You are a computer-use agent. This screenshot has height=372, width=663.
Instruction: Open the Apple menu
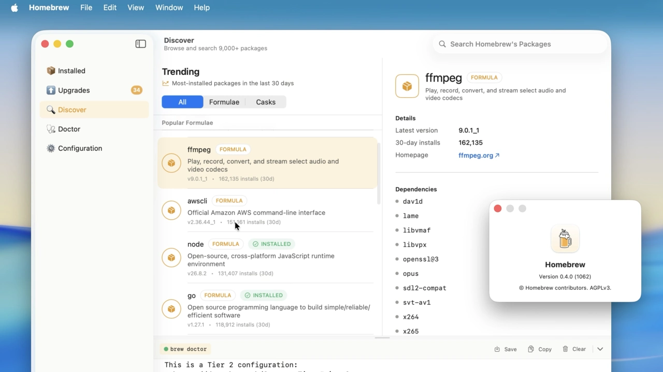pyautogui.click(x=15, y=8)
